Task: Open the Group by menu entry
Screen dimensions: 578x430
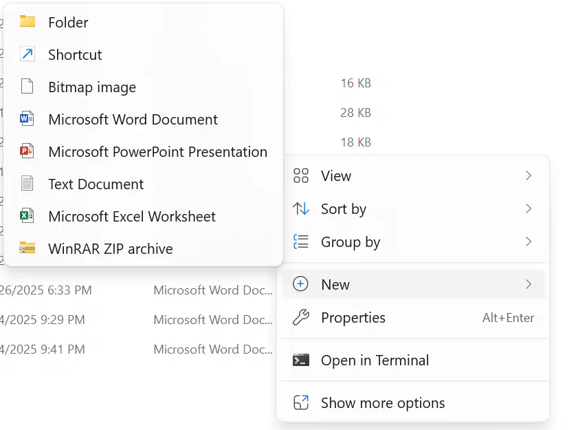Action: click(413, 241)
